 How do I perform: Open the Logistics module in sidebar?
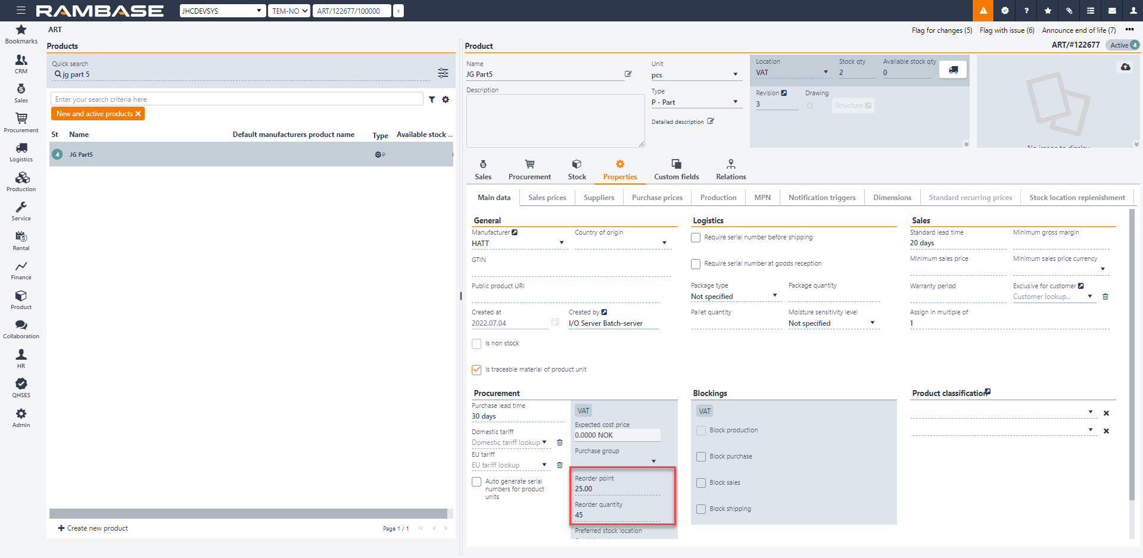pos(21,151)
